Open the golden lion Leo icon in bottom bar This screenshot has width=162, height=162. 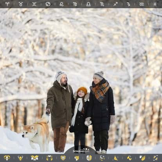coord(63,158)
